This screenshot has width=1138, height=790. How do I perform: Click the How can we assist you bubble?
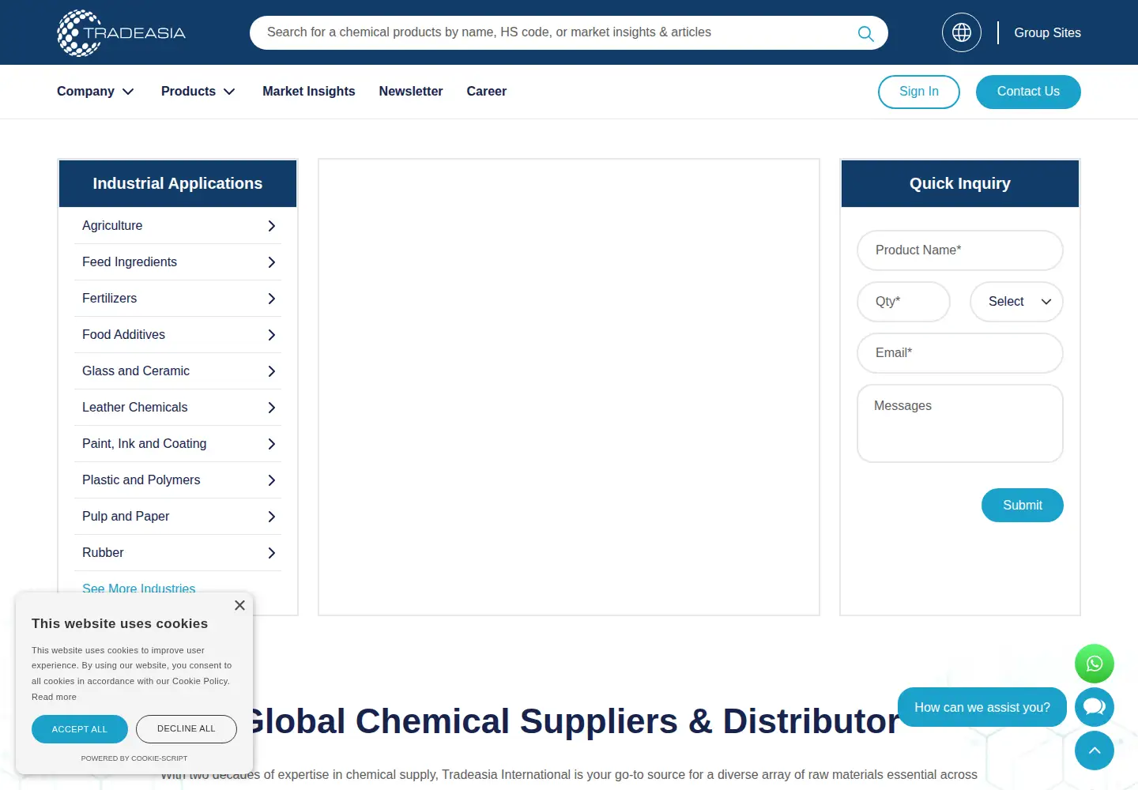point(982,707)
